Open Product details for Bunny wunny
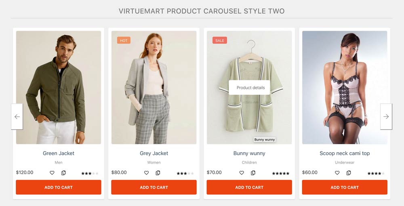 (x=250, y=88)
